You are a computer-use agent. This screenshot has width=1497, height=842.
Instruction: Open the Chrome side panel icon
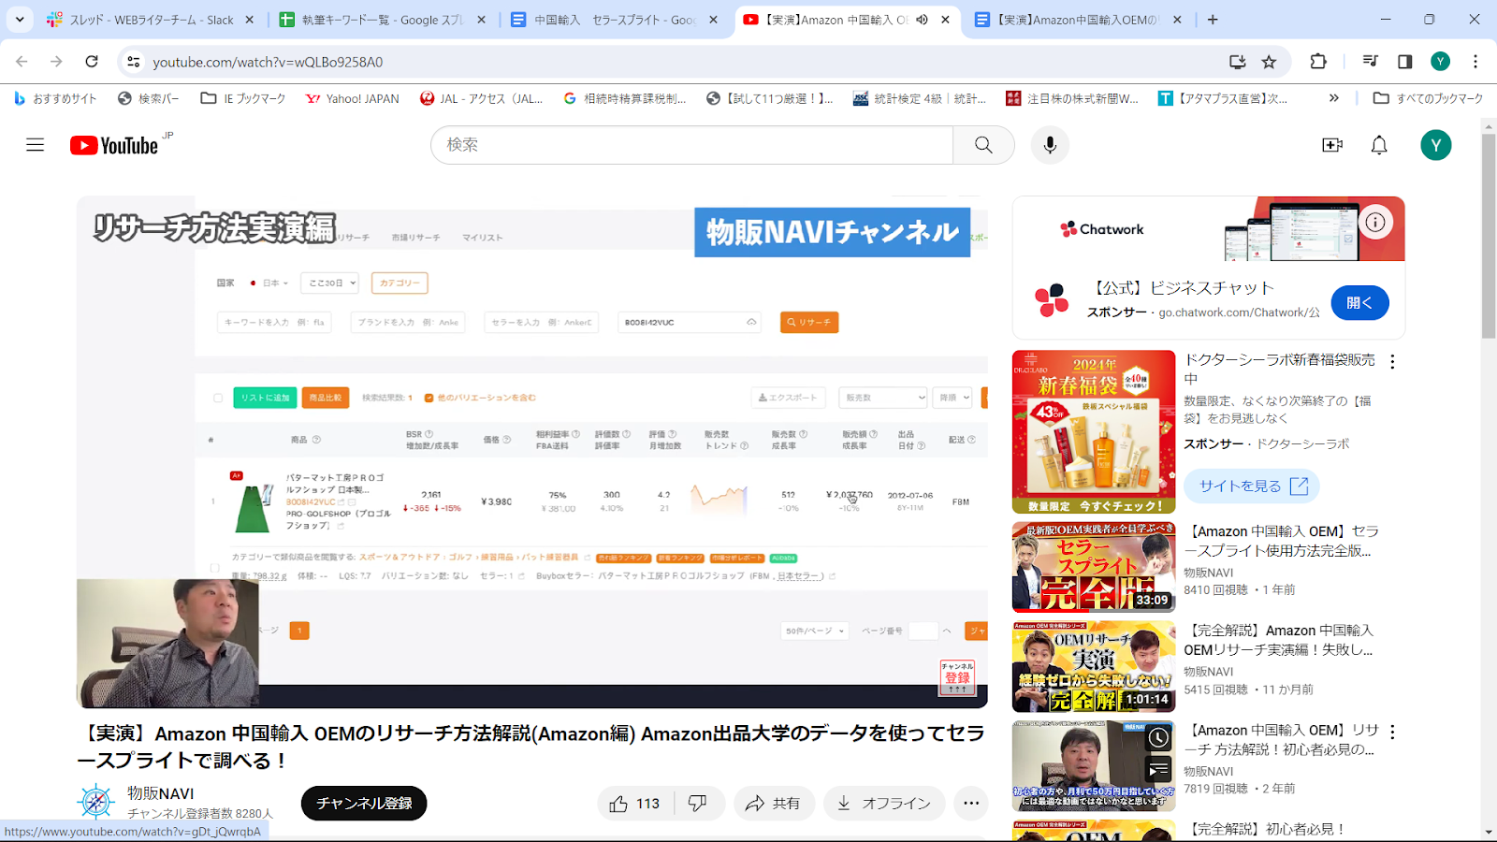pos(1404,62)
